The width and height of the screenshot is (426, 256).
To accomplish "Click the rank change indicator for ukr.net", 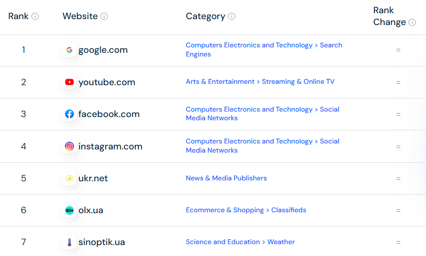I will click(x=398, y=179).
